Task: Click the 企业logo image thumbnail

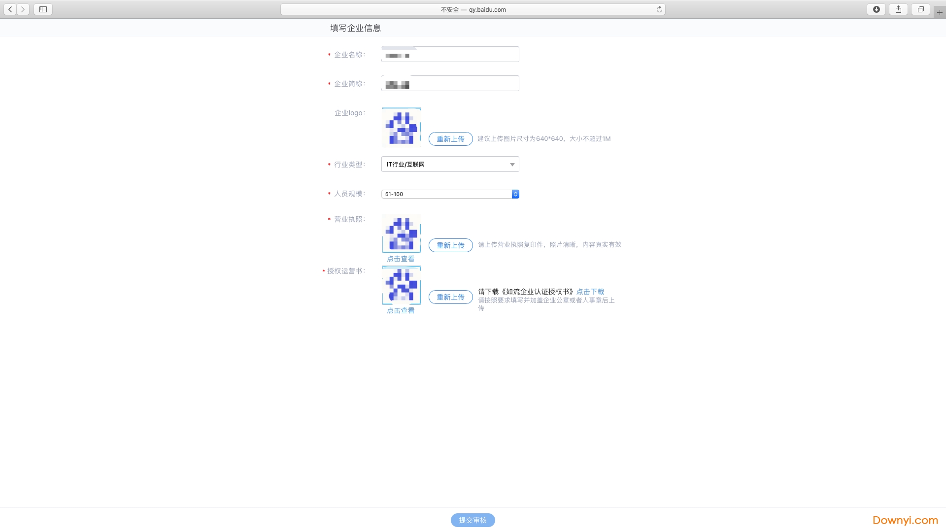Action: [x=401, y=128]
